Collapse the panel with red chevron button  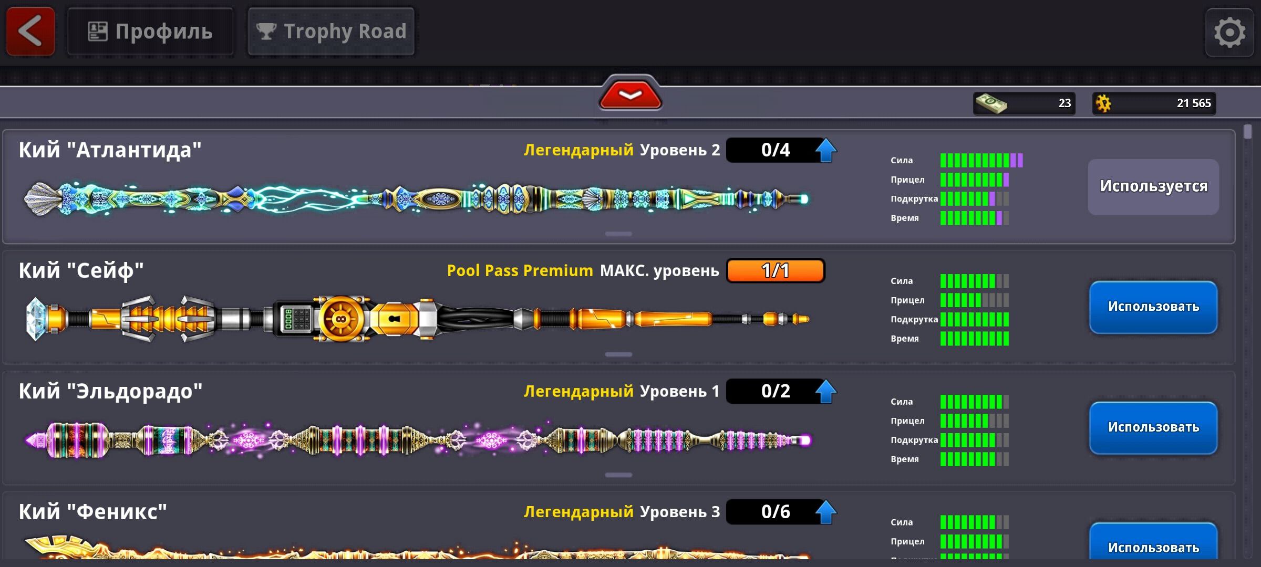click(630, 94)
